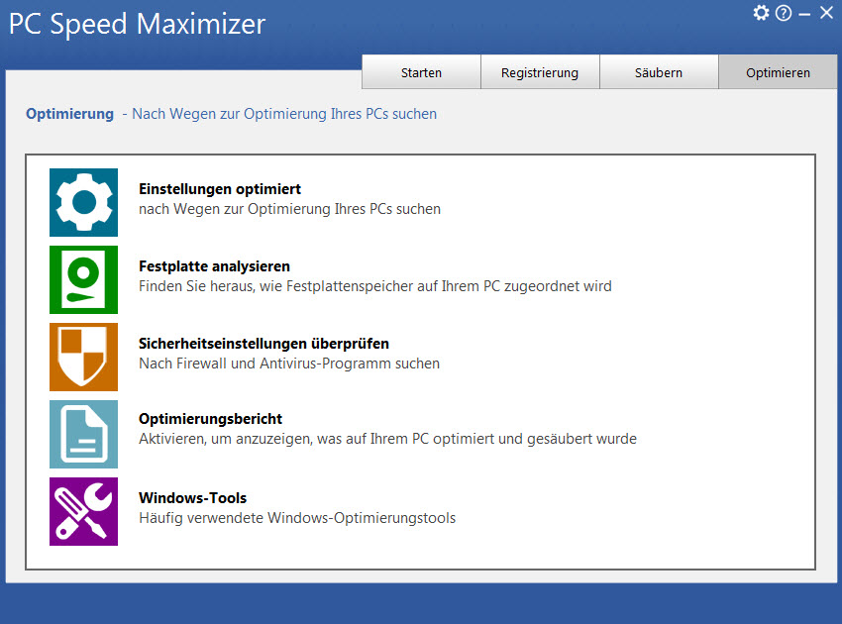Click the document icon for Optimierungsbericht
The height and width of the screenshot is (624, 842).
[83, 435]
